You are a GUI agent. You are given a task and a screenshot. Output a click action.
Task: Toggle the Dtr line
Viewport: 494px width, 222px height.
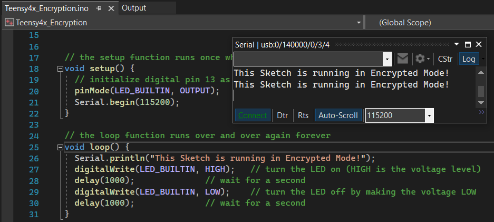[x=282, y=115]
